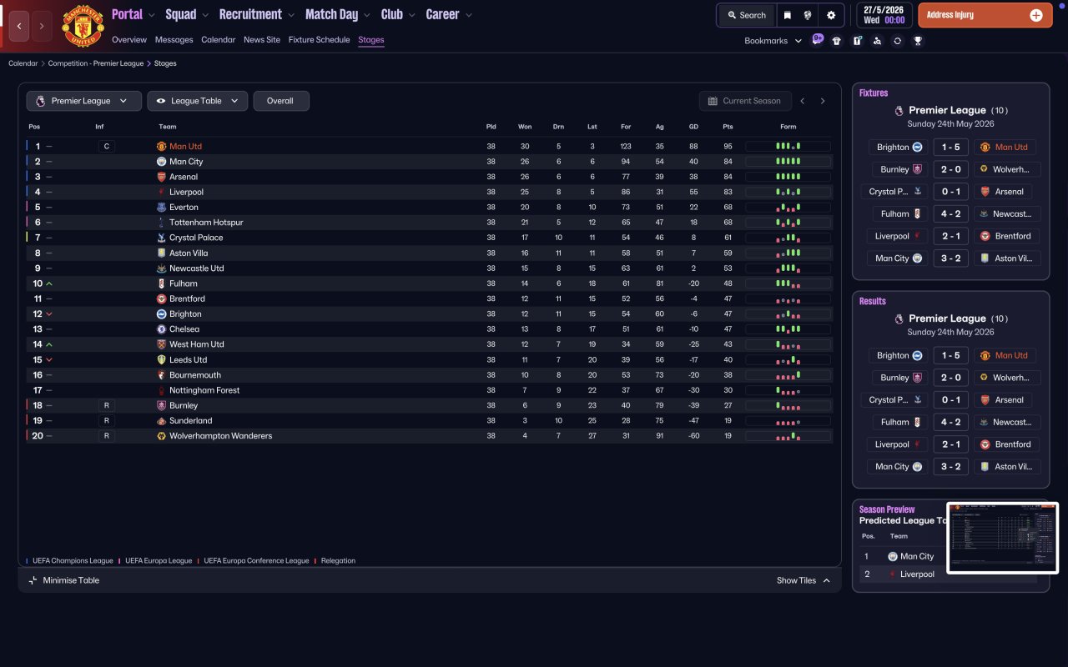Click the Bournemouth badge in league table

point(162,375)
